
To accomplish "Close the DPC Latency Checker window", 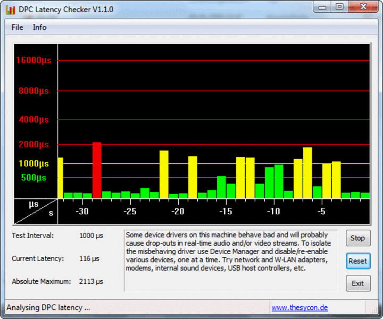I will tap(363, 7).
